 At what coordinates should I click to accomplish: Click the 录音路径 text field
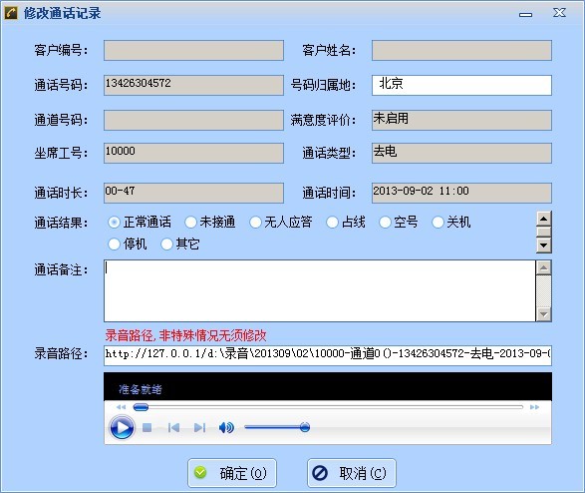pos(328,355)
